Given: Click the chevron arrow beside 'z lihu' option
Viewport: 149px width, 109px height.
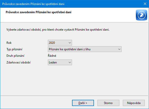Looking at the screenshot, I should pyautogui.click(x=119, y=49).
